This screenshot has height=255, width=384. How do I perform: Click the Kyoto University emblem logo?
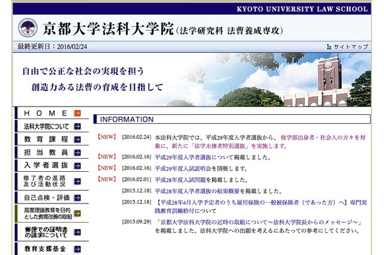pyautogui.click(x=28, y=28)
